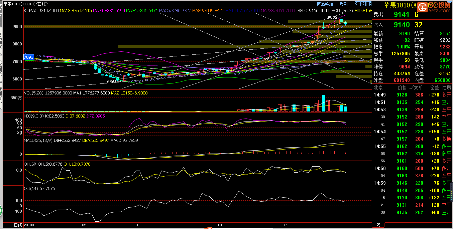Click the 14:49 tick row time
This screenshot has width=453, height=229.
click(379, 95)
